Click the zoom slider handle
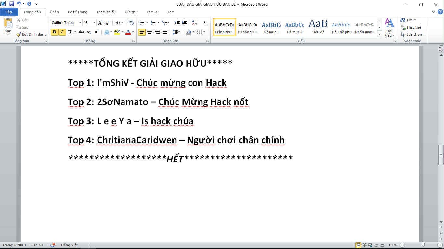 tap(423, 245)
